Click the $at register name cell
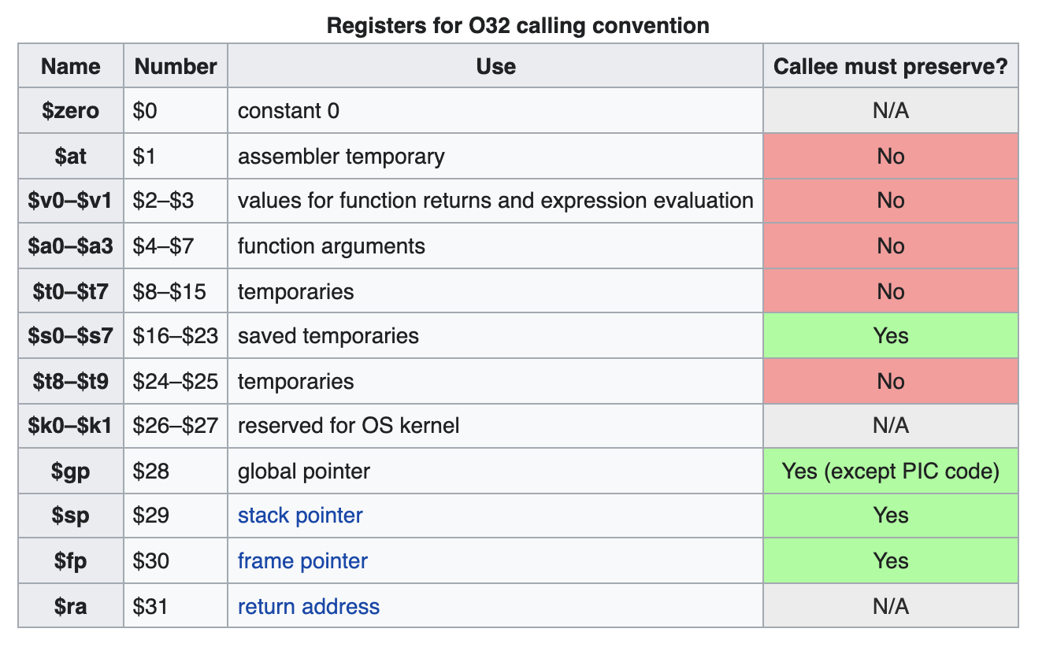This screenshot has width=1057, height=647. (71, 157)
